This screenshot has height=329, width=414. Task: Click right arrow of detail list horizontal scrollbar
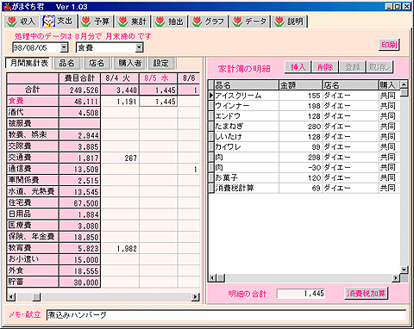396,277
